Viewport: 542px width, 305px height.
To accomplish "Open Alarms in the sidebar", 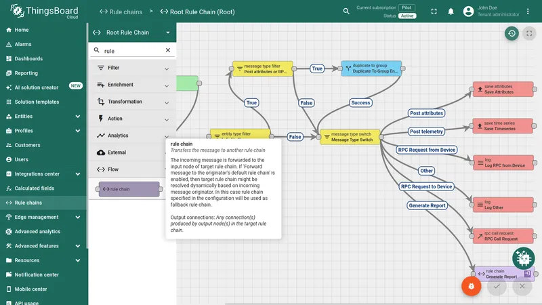I will (43, 44).
